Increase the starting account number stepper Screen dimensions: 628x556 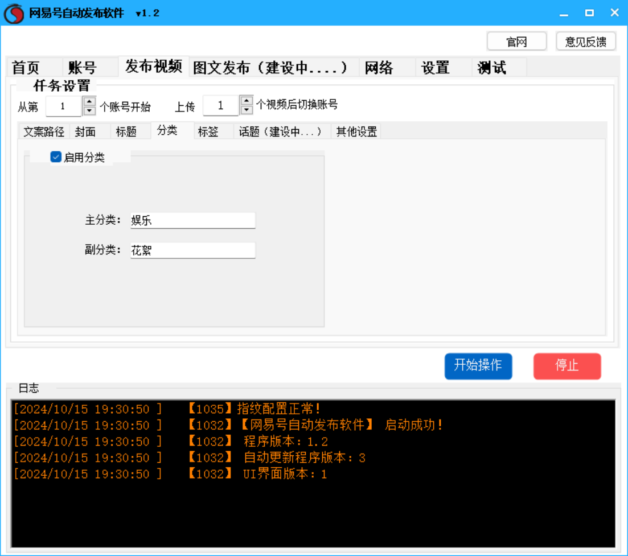pos(89,101)
